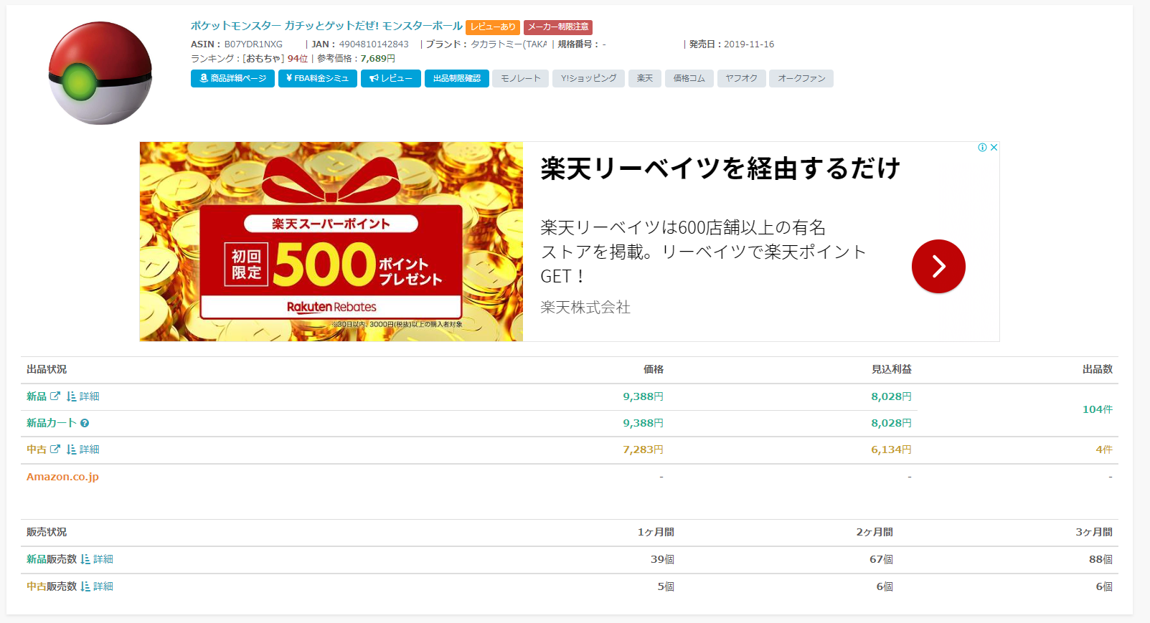Click the red arrow button in the ad
The height and width of the screenshot is (623, 1150).
coord(938,266)
